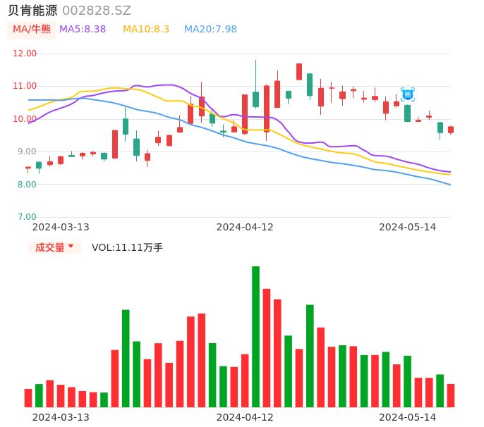484x427 pixels.
Task: Open the 成交量 indicator dropdown
Action: tap(50, 247)
